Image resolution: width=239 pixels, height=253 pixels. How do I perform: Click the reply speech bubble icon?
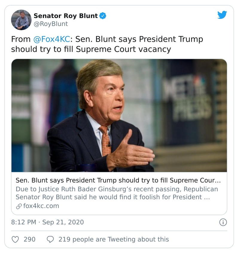51,239
